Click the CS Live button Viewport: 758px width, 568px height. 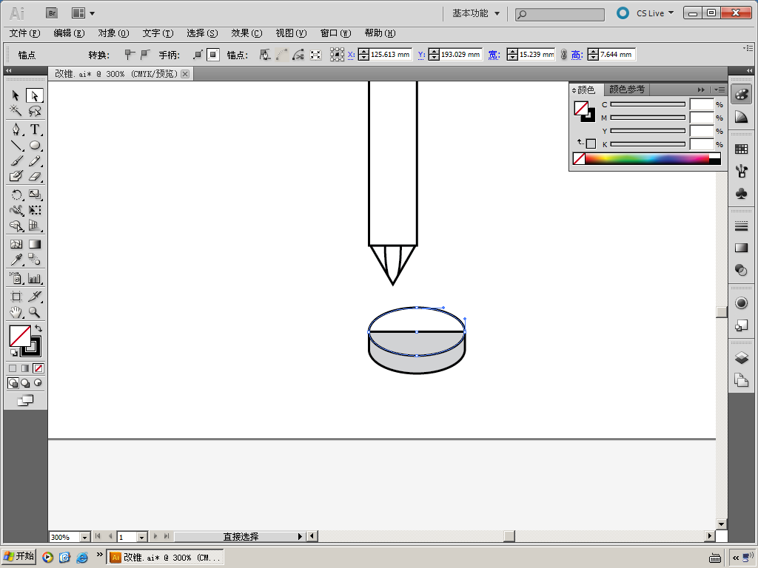point(650,13)
